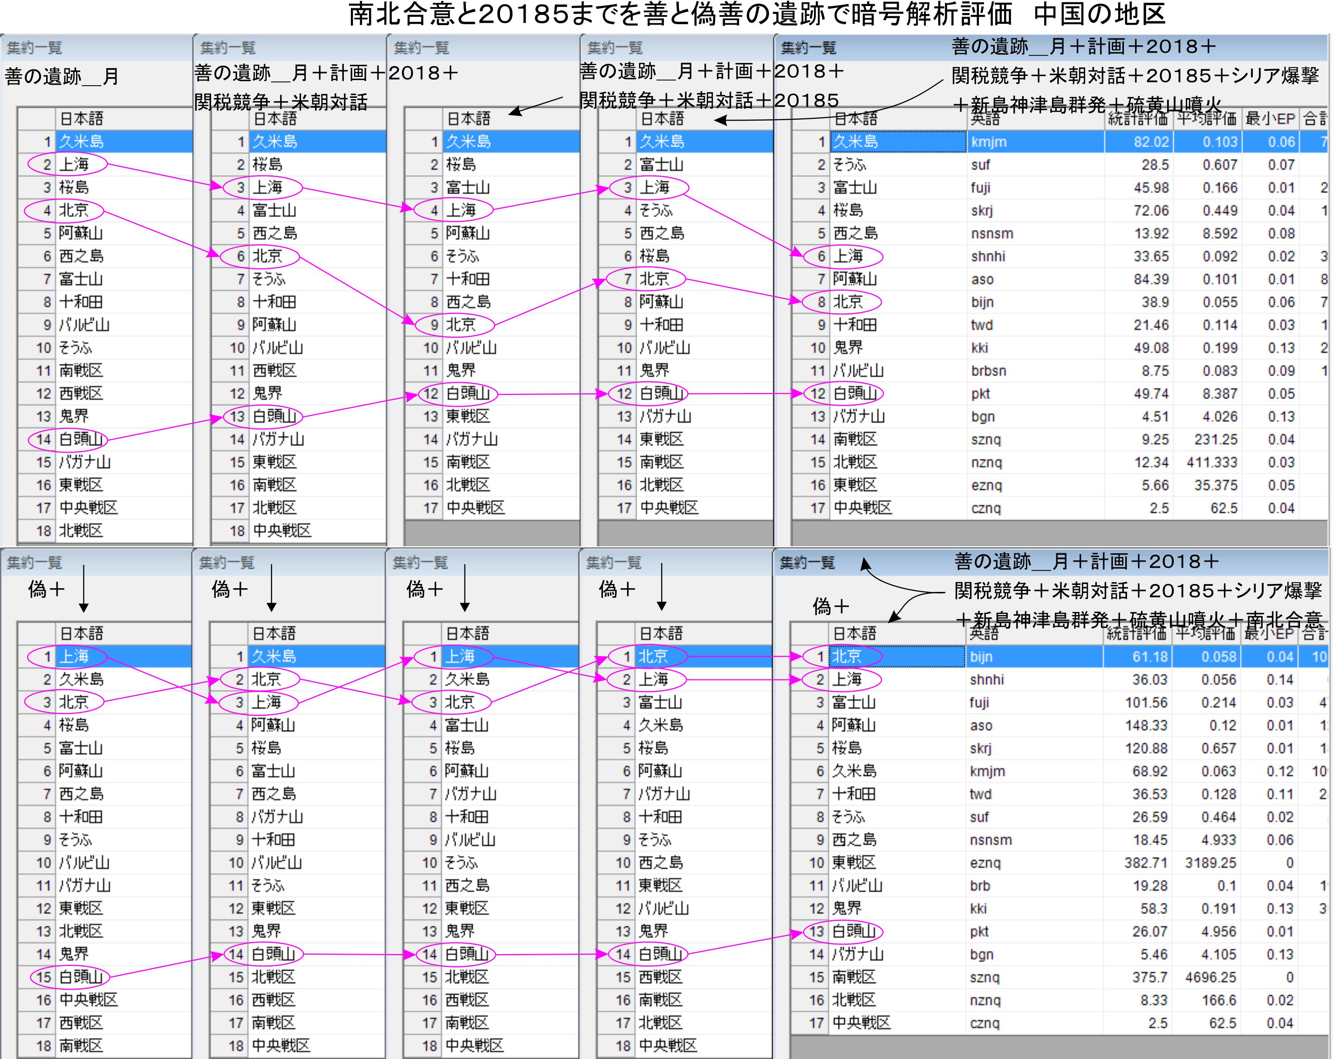1333x1059 pixels.
Task: Click the "cznq" code beside 中央戦区 row 17, with 0.04 above 0.05
Action: pyautogui.click(x=985, y=508)
